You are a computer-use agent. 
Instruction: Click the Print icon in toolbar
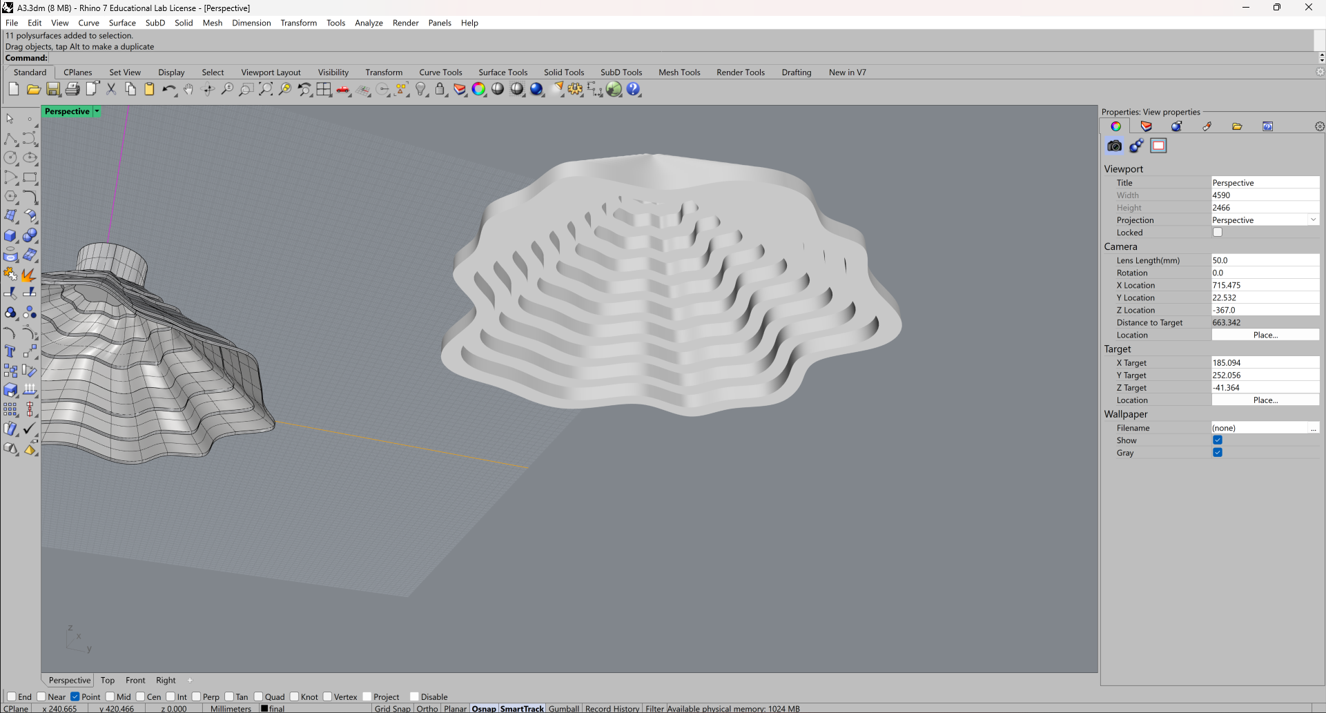point(72,89)
